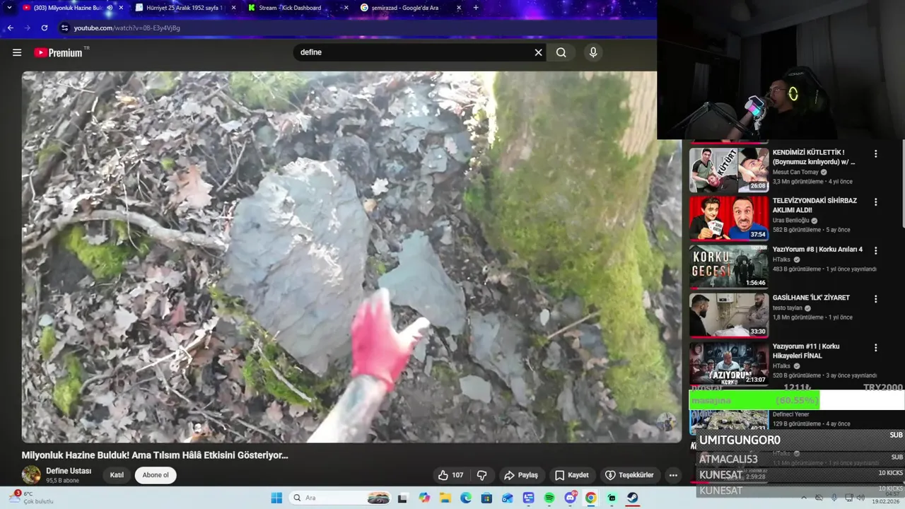905x509 pixels.
Task: Close the 'Milyonluk Hazine' YouTube tab
Action: [121, 8]
